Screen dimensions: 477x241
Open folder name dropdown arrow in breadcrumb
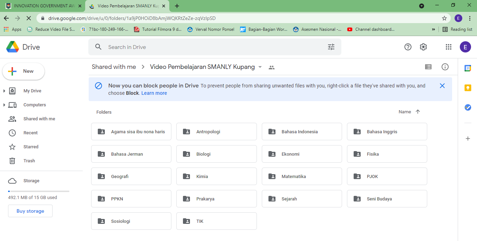[x=260, y=67]
